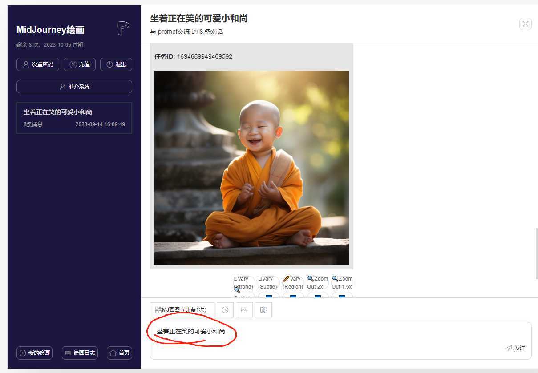Click the fullscreen expand icon top right
This screenshot has width=538, height=373.
[x=526, y=24]
